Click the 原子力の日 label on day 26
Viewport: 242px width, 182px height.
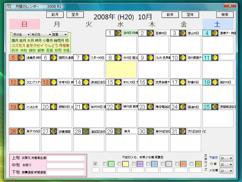tap(33, 131)
